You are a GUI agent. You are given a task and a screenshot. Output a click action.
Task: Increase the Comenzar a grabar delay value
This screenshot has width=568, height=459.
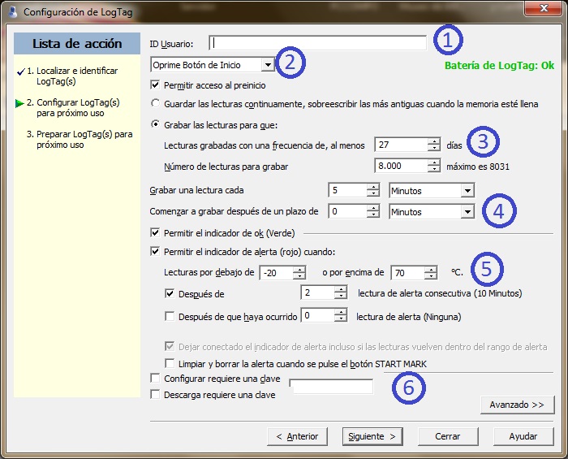(x=373, y=208)
